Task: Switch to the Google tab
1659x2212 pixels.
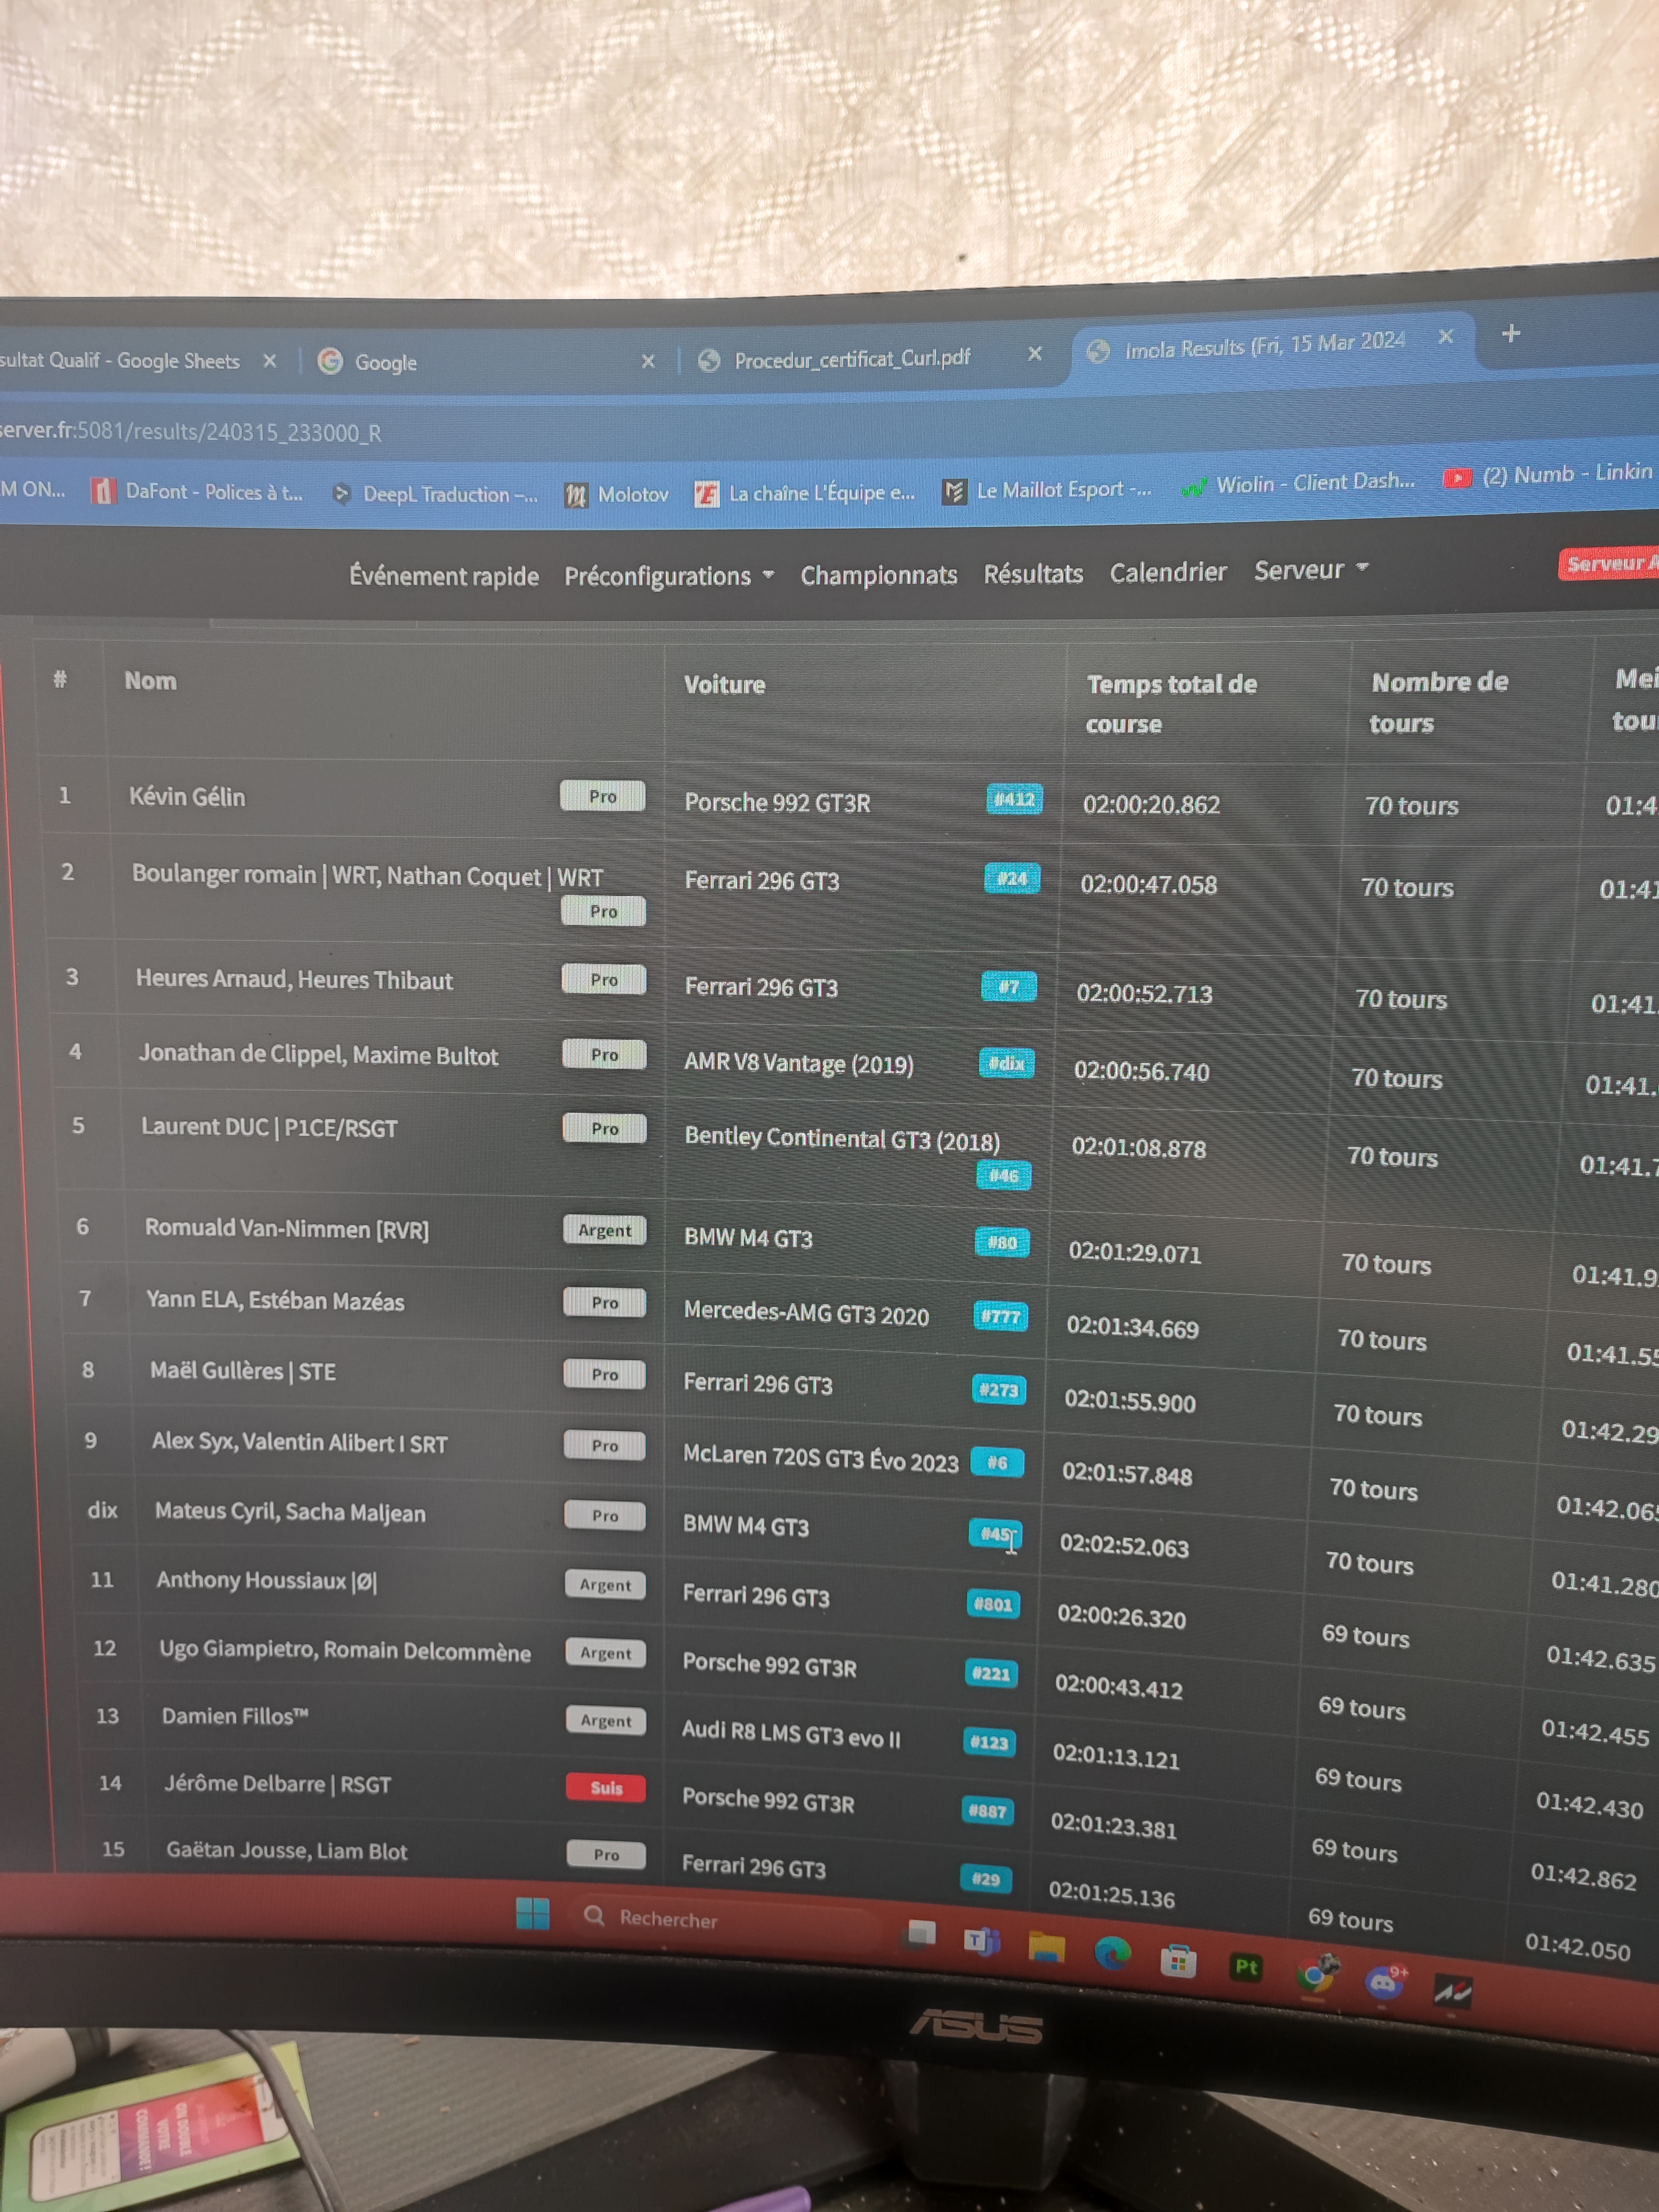Action: pyautogui.click(x=385, y=362)
